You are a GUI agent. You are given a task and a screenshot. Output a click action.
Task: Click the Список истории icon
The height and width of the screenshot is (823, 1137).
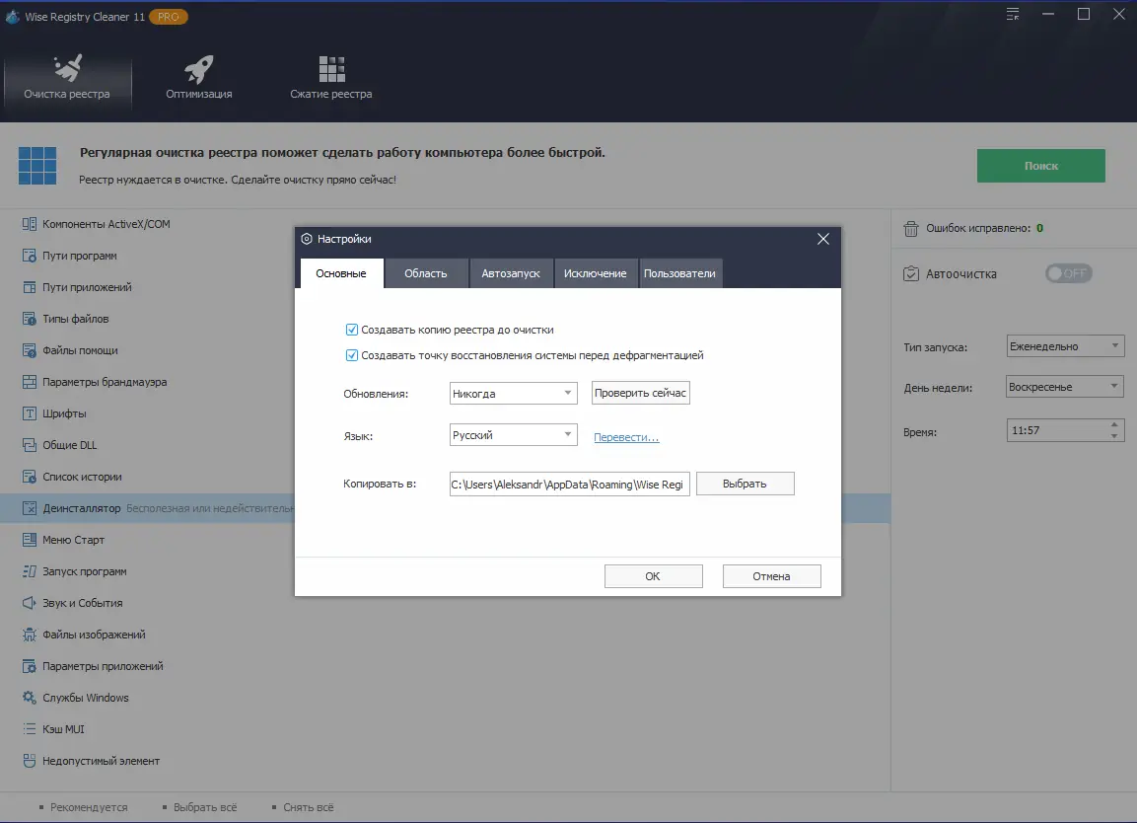29,477
